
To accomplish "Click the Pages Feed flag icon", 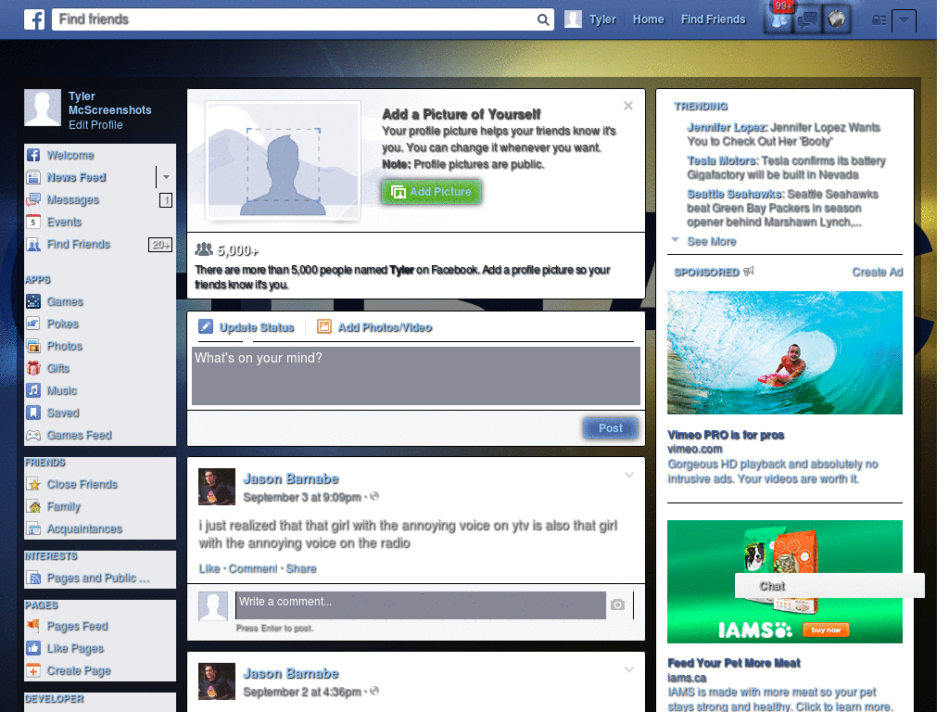I will point(33,626).
